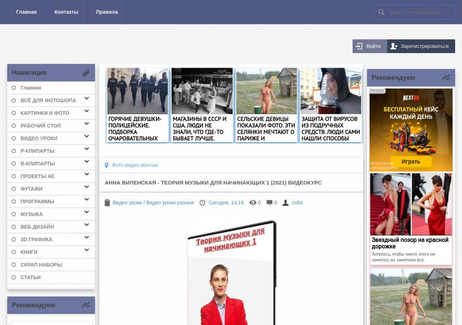The image size is (462, 325).
Task: Open the Правила top menu item
Action: (107, 12)
